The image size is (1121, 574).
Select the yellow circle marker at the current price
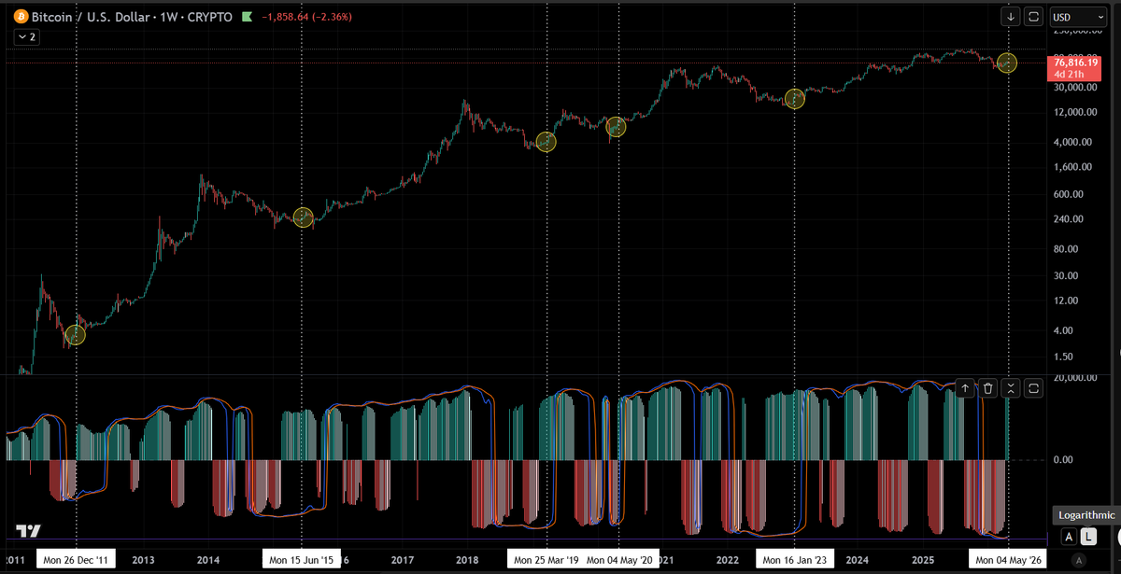pyautogui.click(x=1006, y=63)
